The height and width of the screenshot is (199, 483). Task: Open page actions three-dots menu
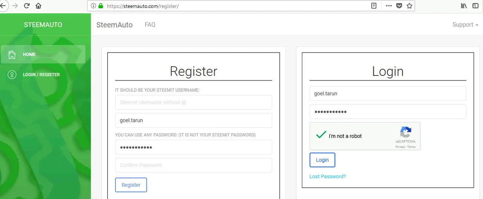point(389,6)
